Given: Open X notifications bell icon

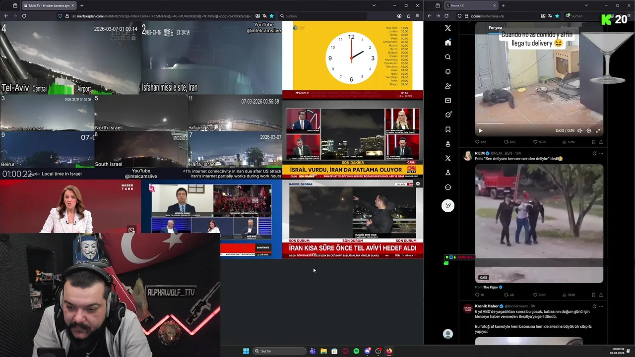Looking at the screenshot, I should pyautogui.click(x=448, y=71).
